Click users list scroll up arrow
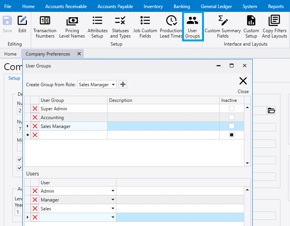 [247, 190]
